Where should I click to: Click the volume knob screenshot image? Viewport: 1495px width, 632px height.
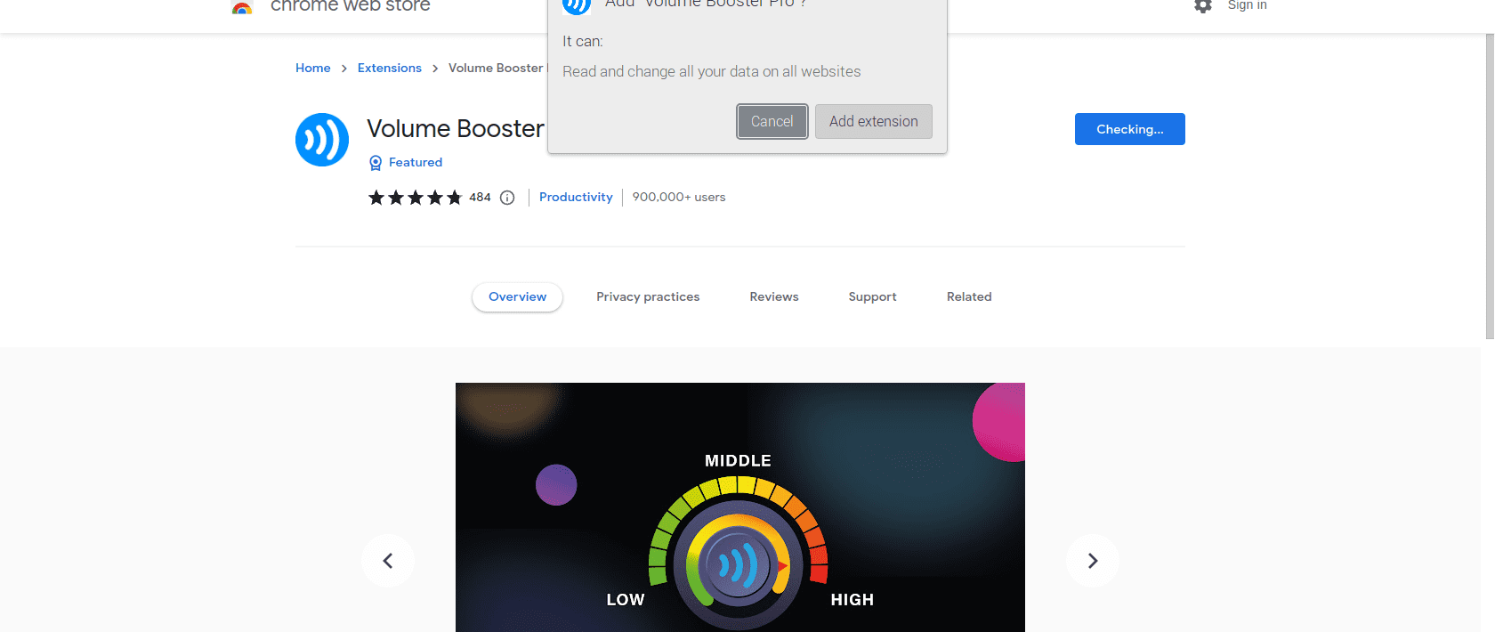click(740, 507)
